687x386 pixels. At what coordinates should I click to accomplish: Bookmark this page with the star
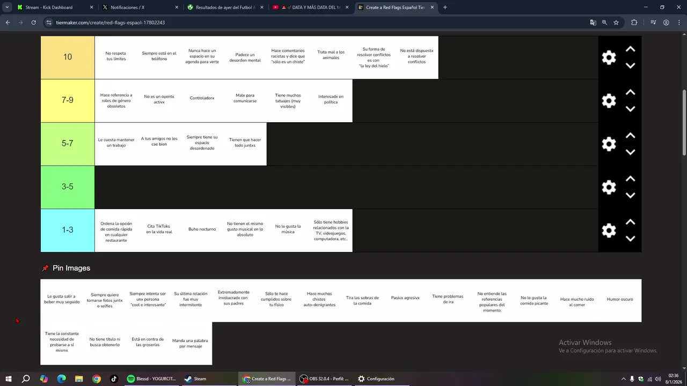[x=616, y=23]
